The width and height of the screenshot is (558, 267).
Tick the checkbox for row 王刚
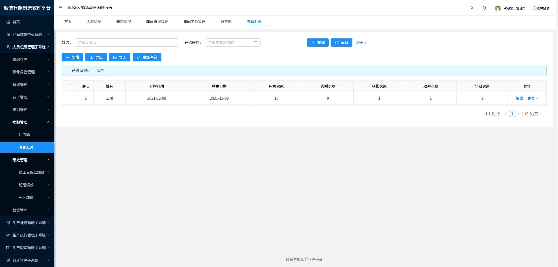tap(70, 98)
